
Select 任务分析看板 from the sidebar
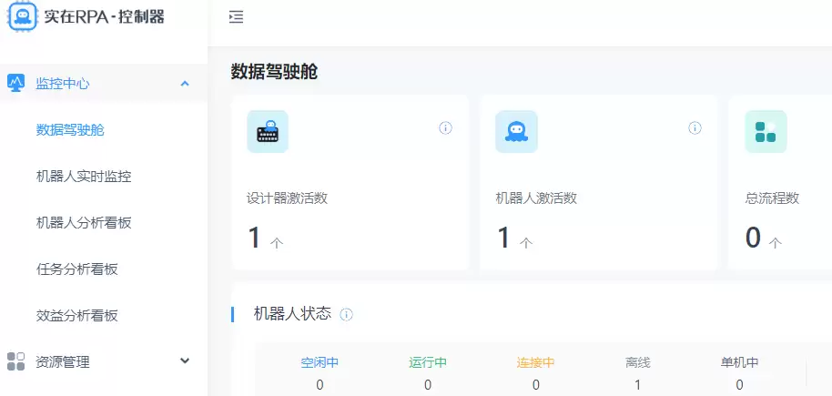[x=76, y=269]
